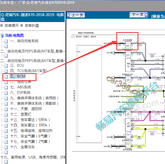The height and width of the screenshot is (164, 165).
Task: Click the 菜单展开 expand icon
Action: (x=1, y=26)
